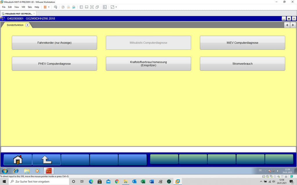Open Internet Explorer in guest taskbar
Screen dimensions: 297x185
[x=16, y=171]
